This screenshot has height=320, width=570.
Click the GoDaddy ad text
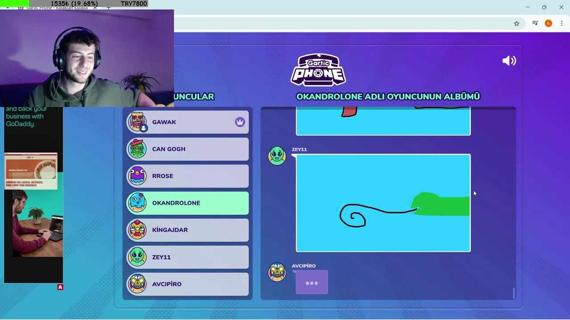pos(26,116)
